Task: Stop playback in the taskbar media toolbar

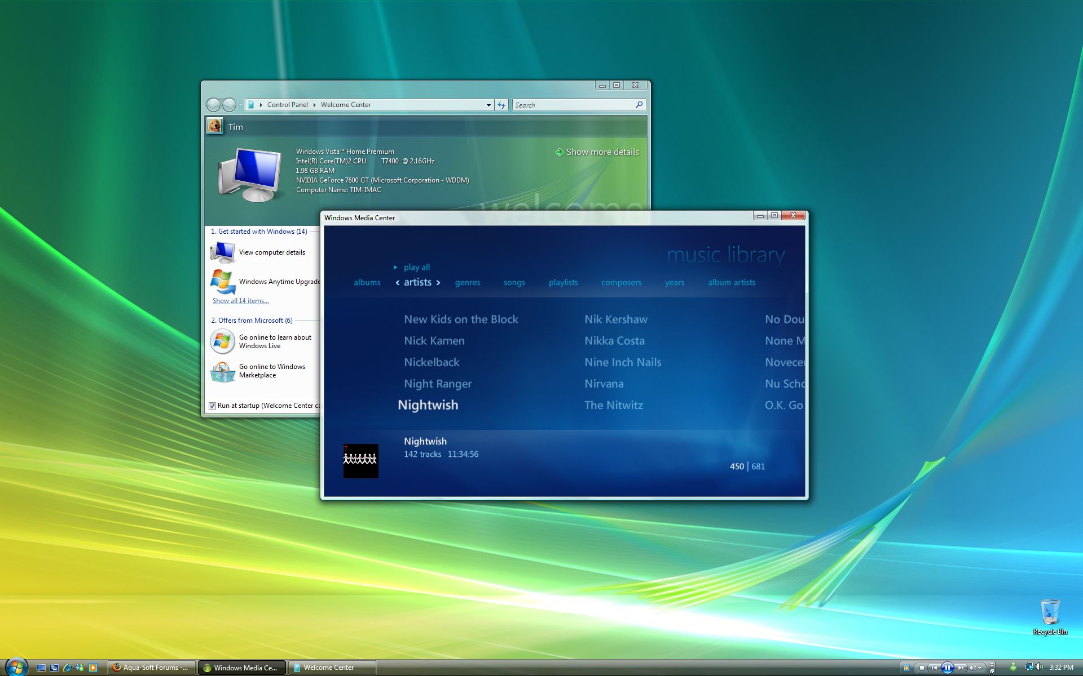Action: click(922, 668)
